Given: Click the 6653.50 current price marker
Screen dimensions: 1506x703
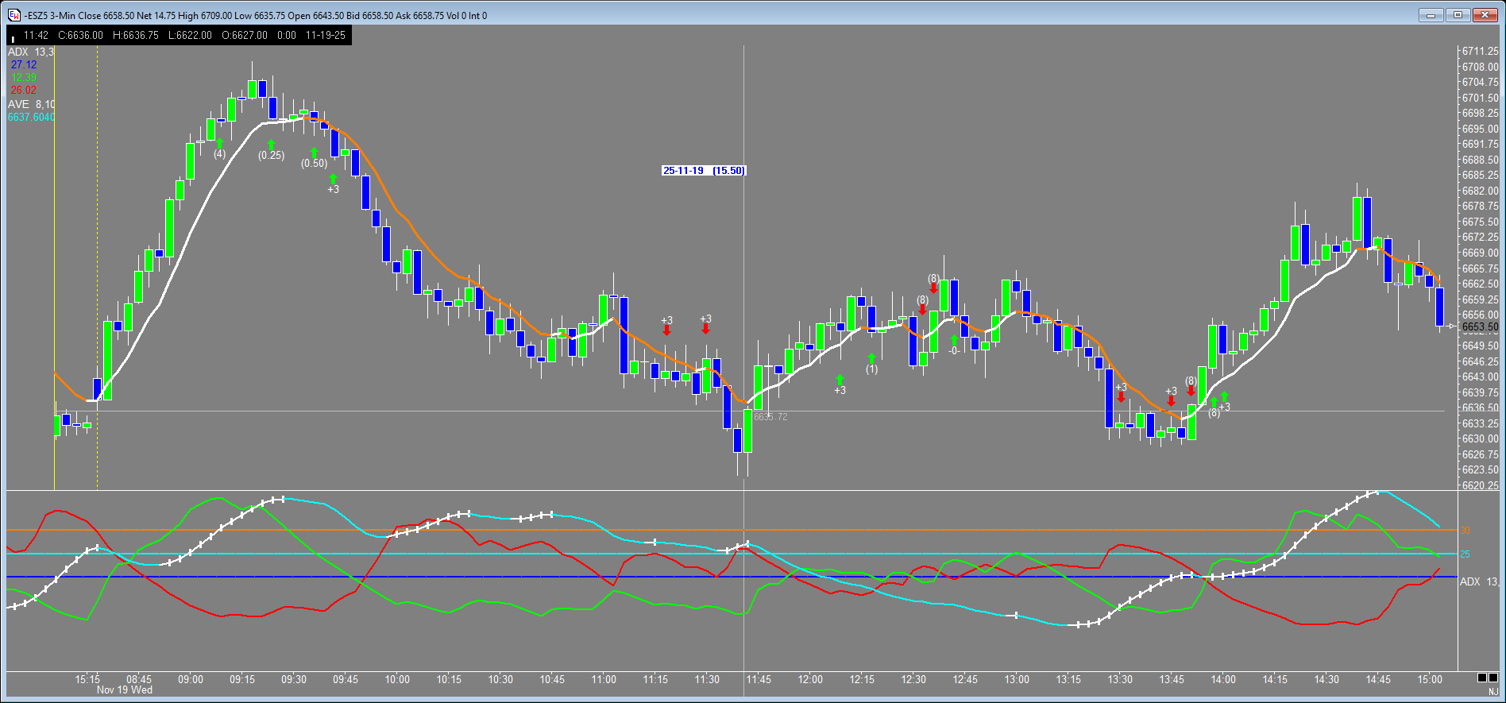Looking at the screenshot, I should coord(1479,326).
